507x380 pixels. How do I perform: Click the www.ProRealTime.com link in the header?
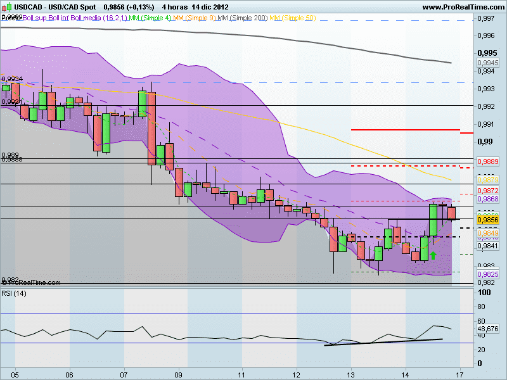(461, 6)
